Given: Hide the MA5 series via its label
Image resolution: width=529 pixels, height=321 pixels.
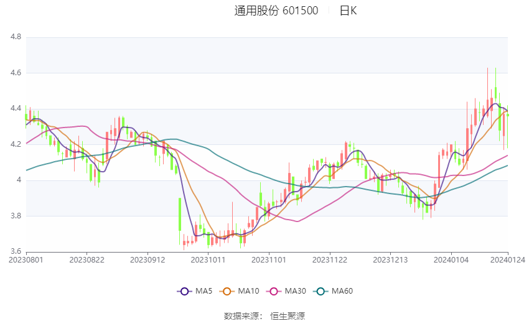Looking at the screenshot, I should [x=204, y=291].
